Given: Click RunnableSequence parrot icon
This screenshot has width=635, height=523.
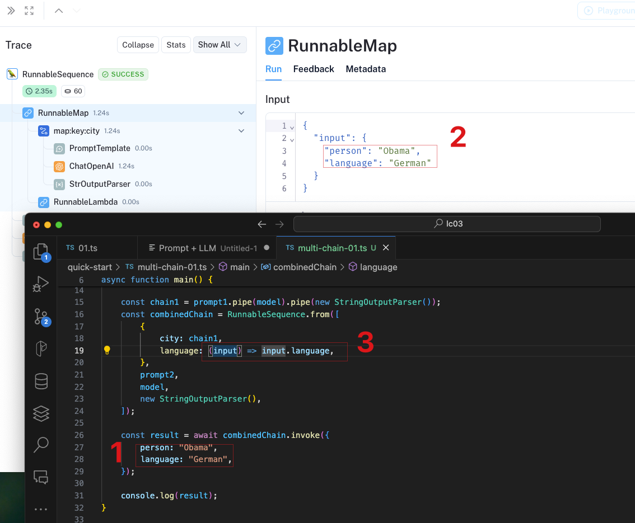Looking at the screenshot, I should pos(12,74).
